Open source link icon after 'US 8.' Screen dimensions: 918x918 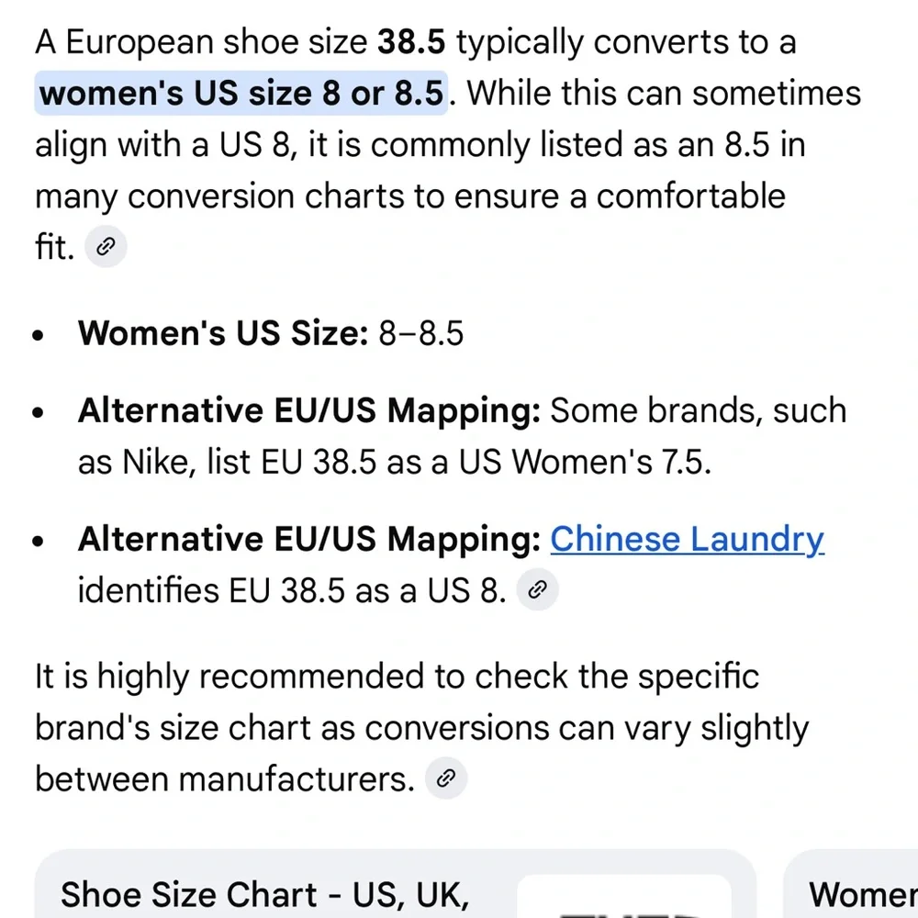point(538,591)
